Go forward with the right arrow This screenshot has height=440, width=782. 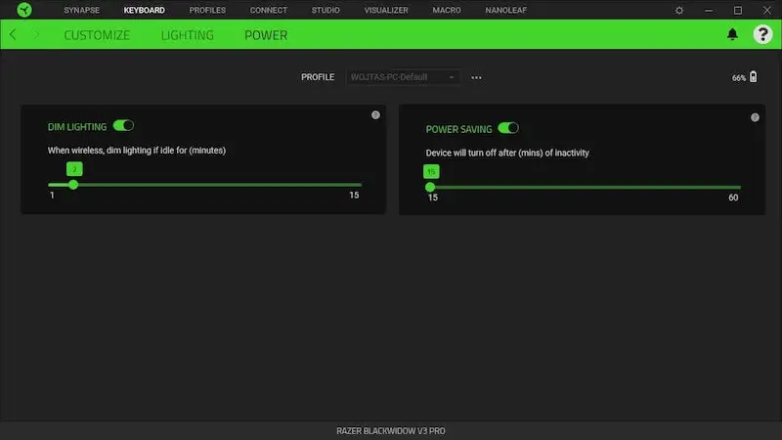pyautogui.click(x=36, y=34)
